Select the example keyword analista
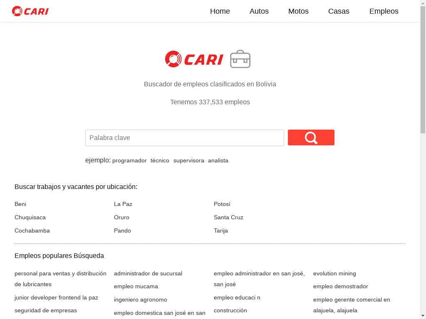This screenshot has height=319, width=426. pos(218,161)
